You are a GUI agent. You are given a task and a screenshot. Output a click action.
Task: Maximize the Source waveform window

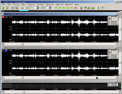(117, 14)
